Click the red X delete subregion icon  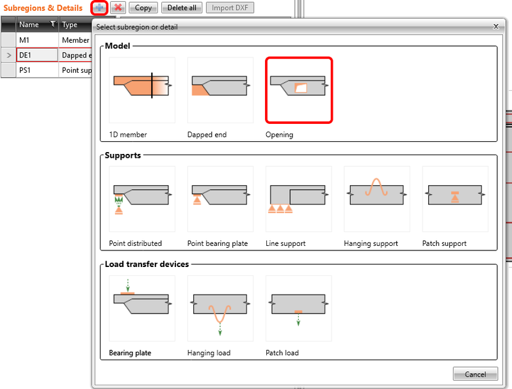click(x=118, y=8)
